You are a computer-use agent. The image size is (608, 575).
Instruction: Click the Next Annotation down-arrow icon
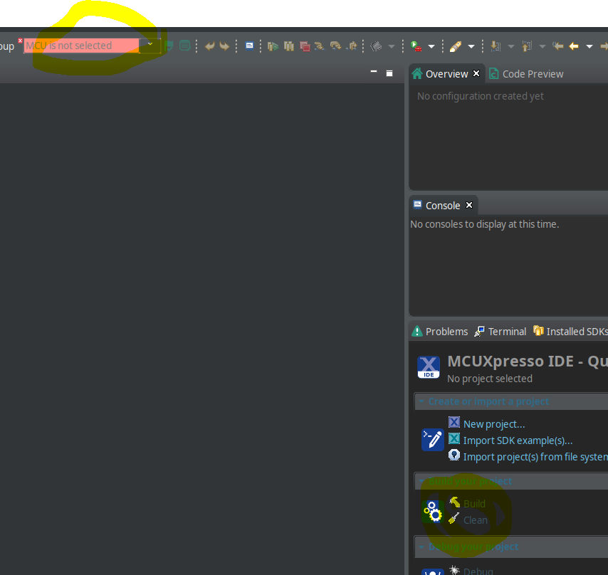[496, 46]
